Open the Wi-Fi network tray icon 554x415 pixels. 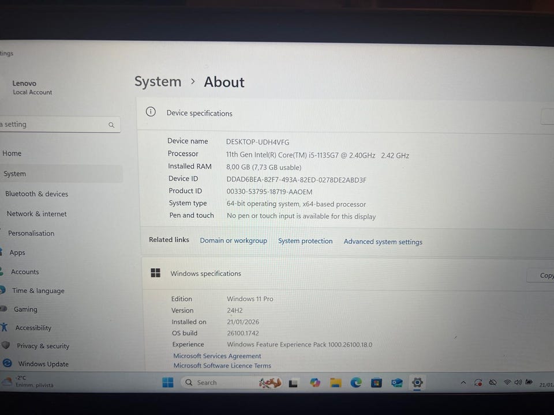[x=507, y=383]
